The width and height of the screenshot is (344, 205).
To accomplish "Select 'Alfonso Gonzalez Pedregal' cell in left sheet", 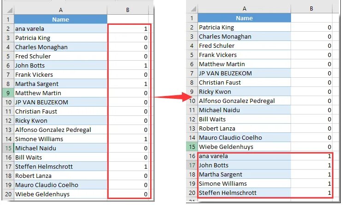I will click(x=60, y=130).
